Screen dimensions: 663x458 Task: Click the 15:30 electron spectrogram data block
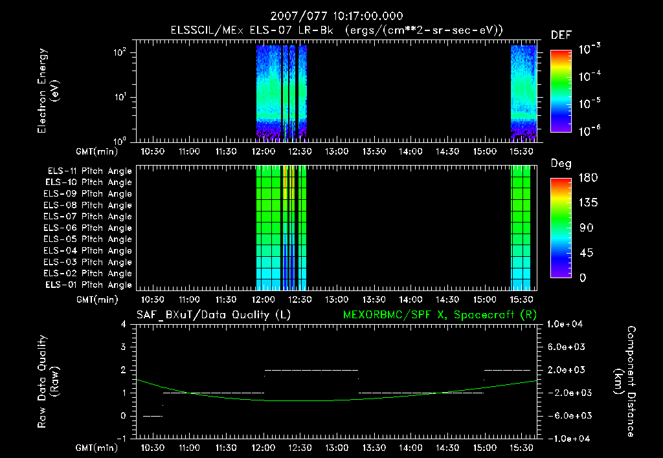coord(523,93)
